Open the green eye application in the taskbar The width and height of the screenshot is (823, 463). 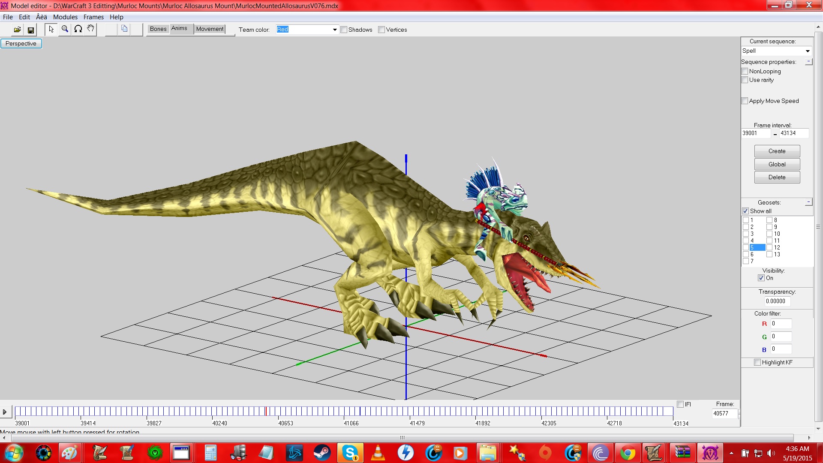pyautogui.click(x=155, y=453)
